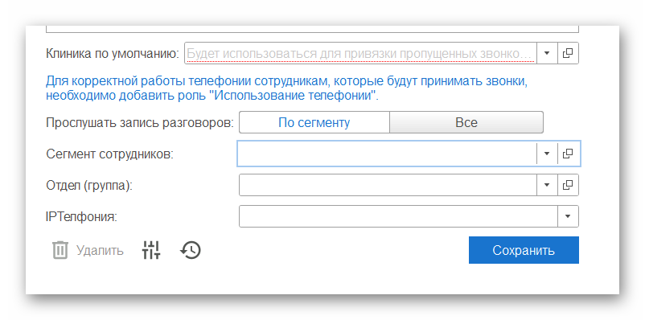Focus the Клиника по умолчанию input field

point(360,53)
